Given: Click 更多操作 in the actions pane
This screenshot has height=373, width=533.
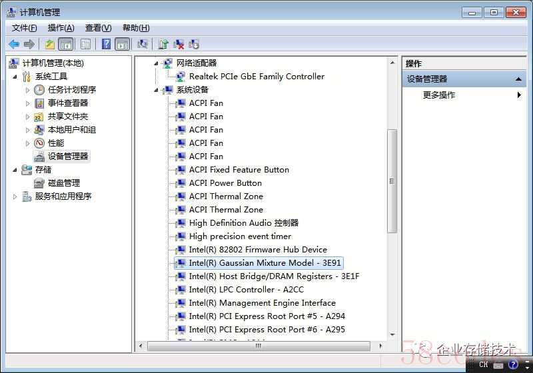Looking at the screenshot, I should tap(439, 95).
